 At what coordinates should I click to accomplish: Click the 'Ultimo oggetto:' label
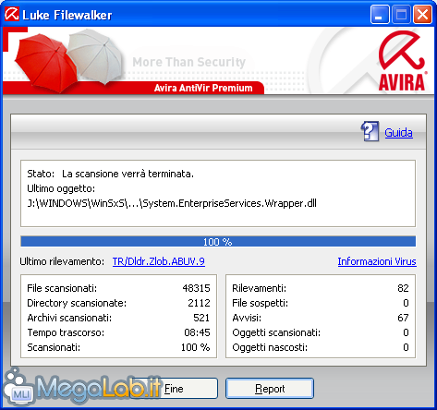(x=61, y=188)
